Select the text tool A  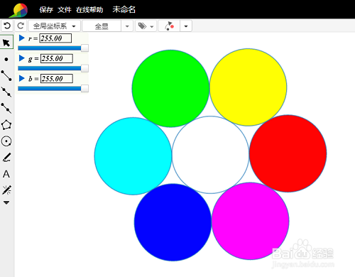pyautogui.click(x=6, y=174)
